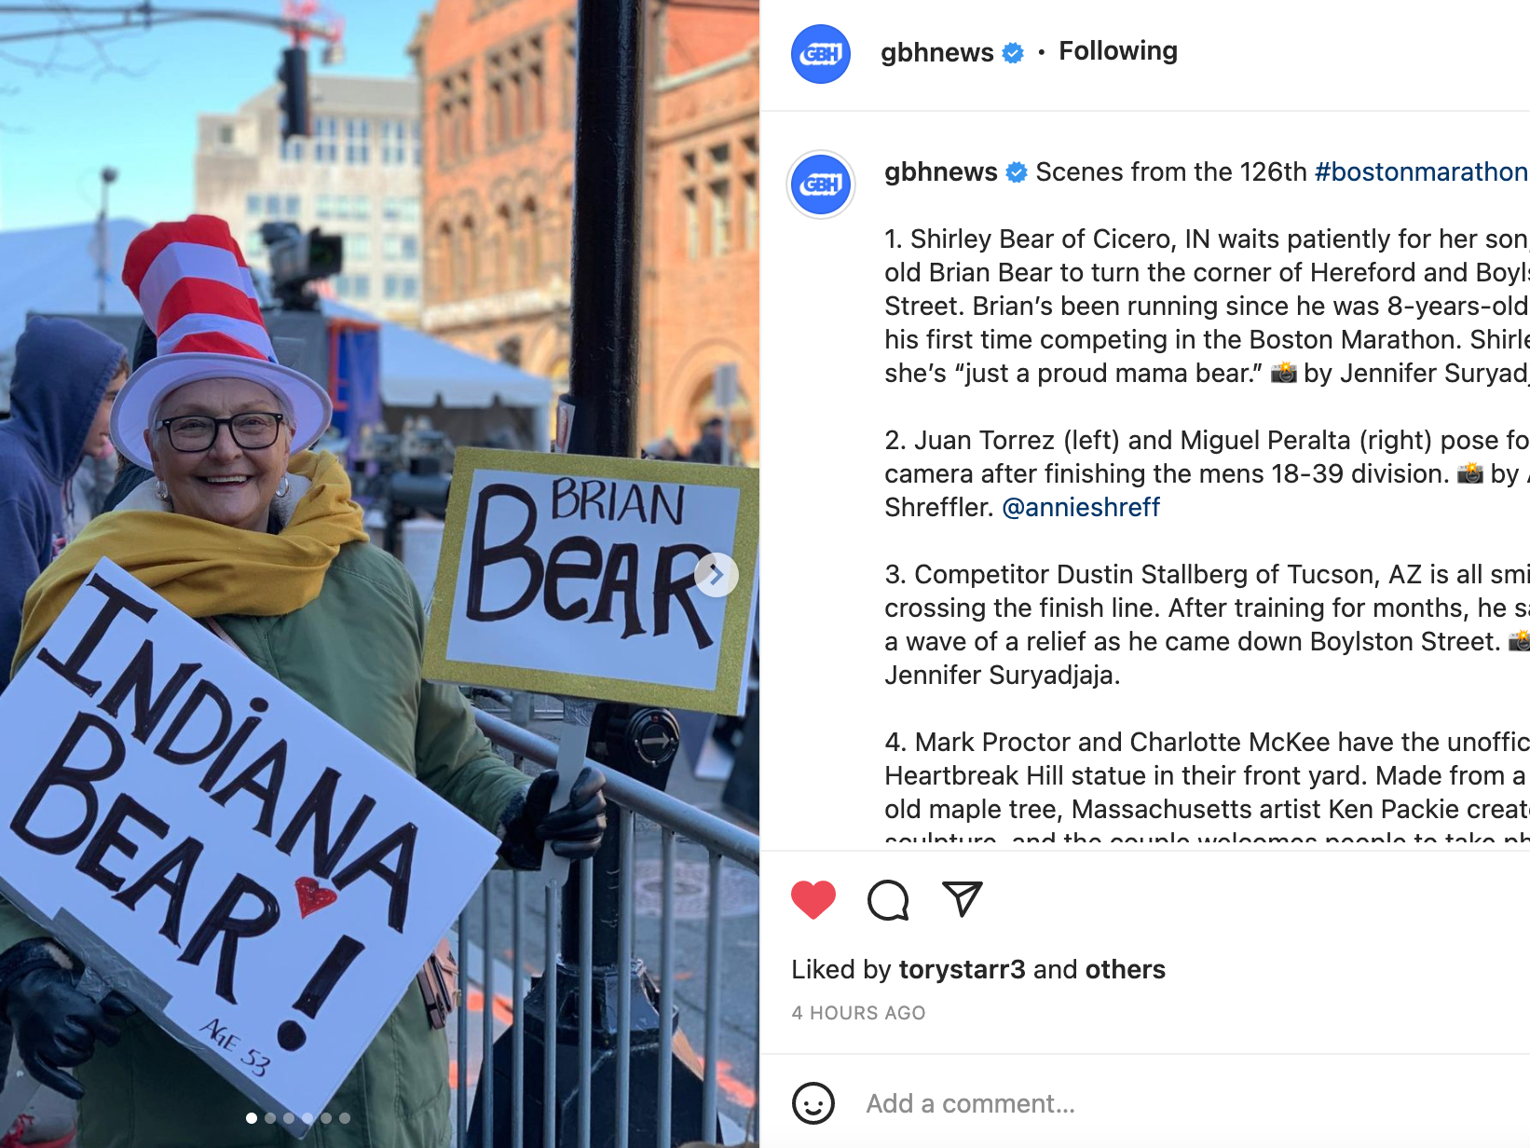Select the main post photo
Image resolution: width=1530 pixels, height=1148 pixels.
(x=379, y=574)
